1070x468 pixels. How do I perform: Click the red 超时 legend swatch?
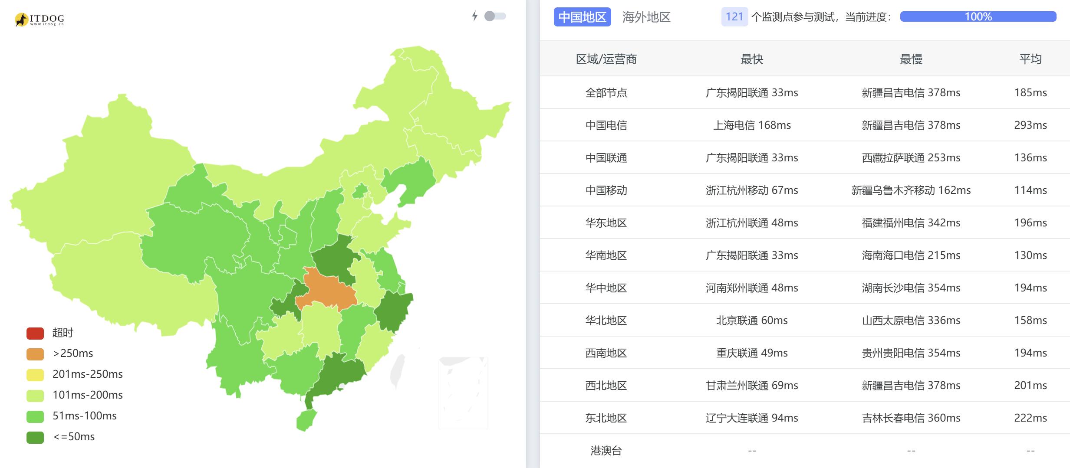35,333
